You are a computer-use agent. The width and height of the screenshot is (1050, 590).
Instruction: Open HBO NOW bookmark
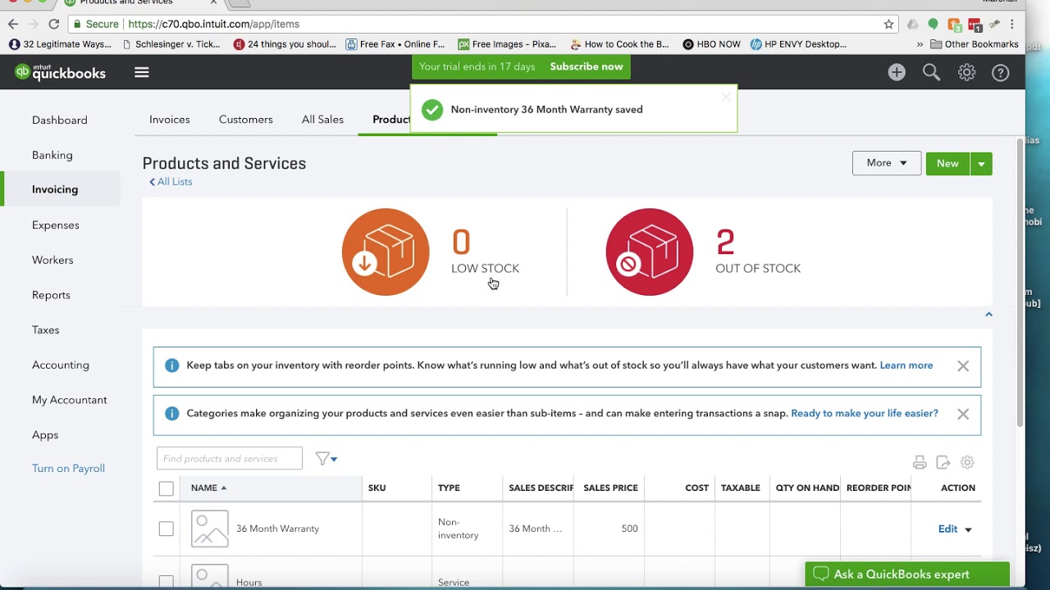point(711,44)
